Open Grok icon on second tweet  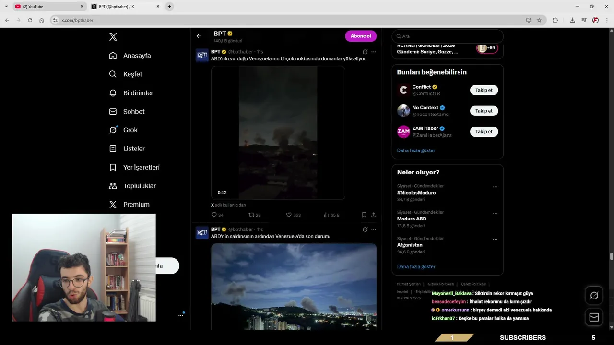coord(365,230)
